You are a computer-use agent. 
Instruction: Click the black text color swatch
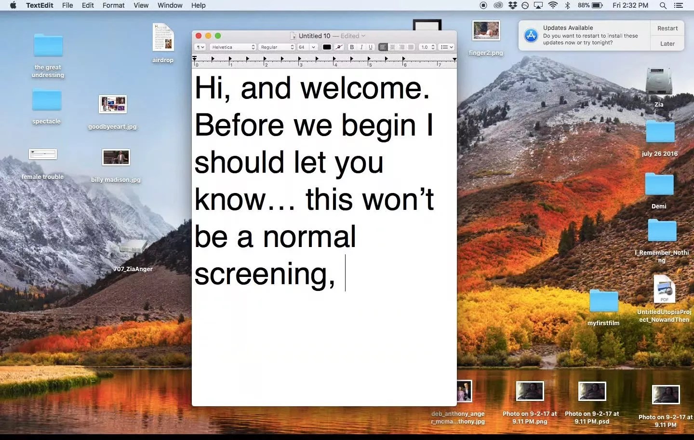[327, 47]
